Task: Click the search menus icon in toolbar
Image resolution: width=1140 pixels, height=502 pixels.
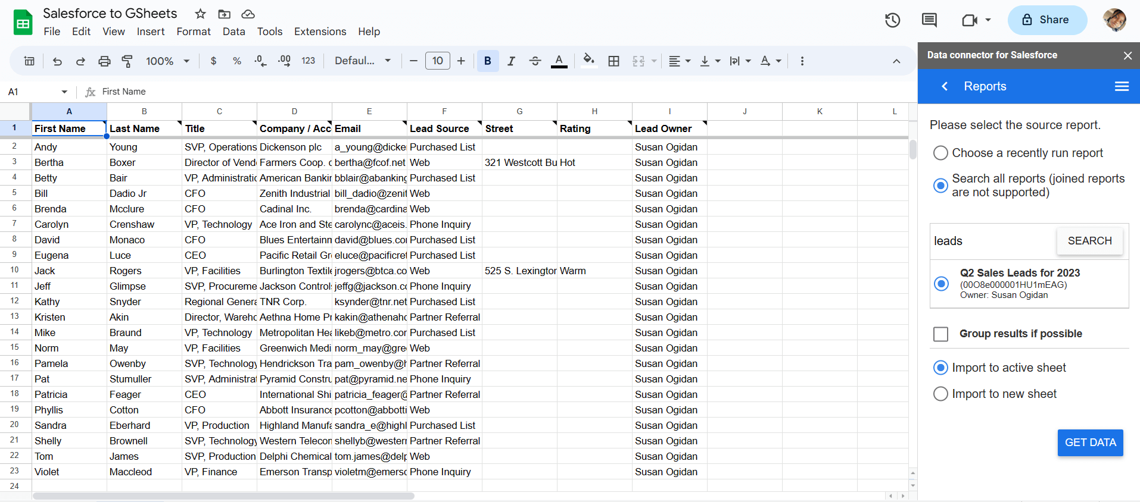Action: (x=29, y=61)
